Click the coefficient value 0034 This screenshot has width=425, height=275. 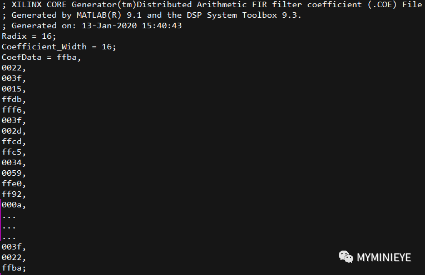point(13,162)
